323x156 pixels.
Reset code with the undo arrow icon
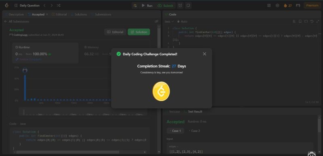312,21
